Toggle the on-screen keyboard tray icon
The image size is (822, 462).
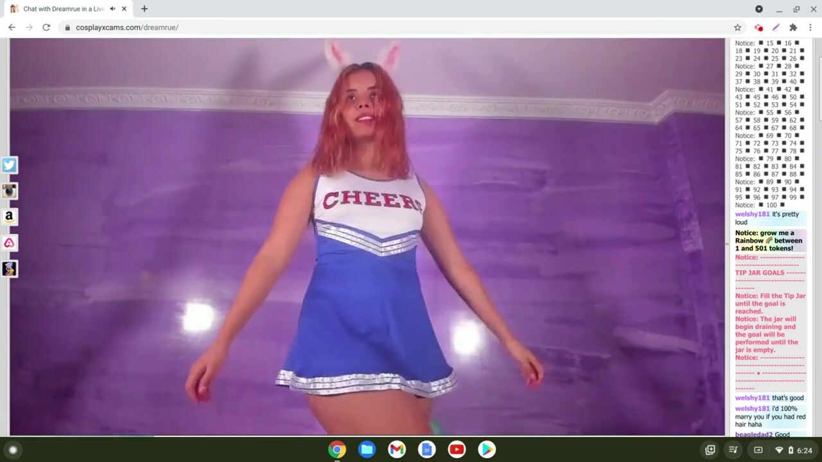758,450
